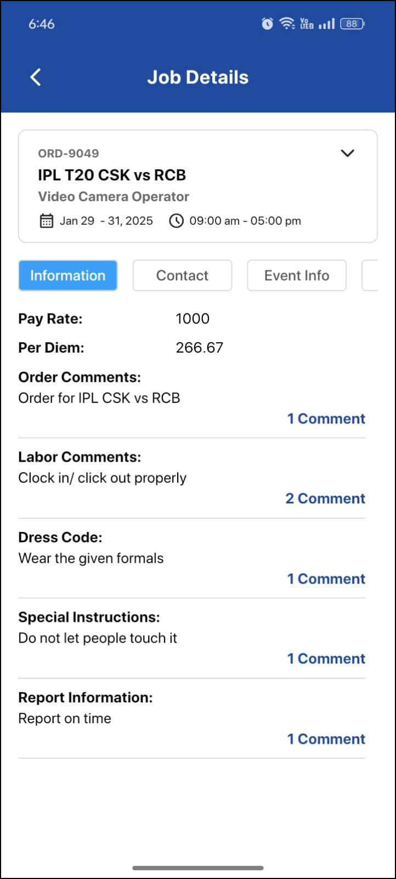Open the Labor Comments 2 Comment link

coord(325,498)
